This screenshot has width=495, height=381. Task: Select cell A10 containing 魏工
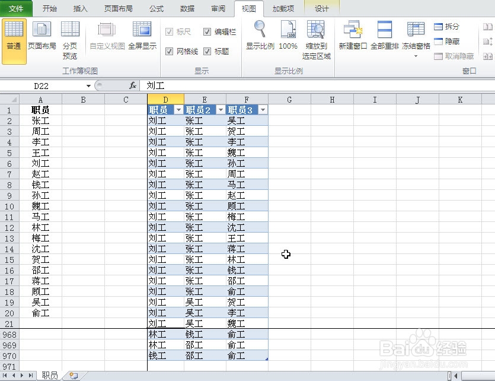[41, 206]
